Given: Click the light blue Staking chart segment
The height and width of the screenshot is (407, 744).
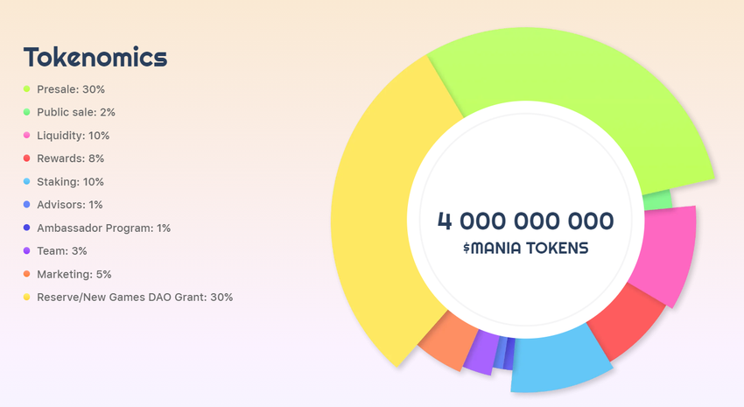Looking at the screenshot, I should (556, 359).
